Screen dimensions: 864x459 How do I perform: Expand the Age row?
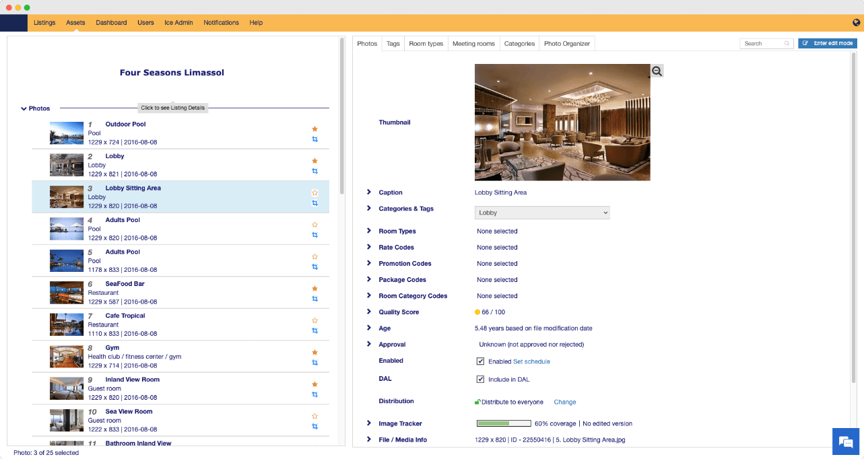point(369,328)
